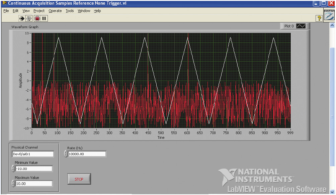Click the Waveform Graph label
Screen dimensions: 336x195
[25, 27]
